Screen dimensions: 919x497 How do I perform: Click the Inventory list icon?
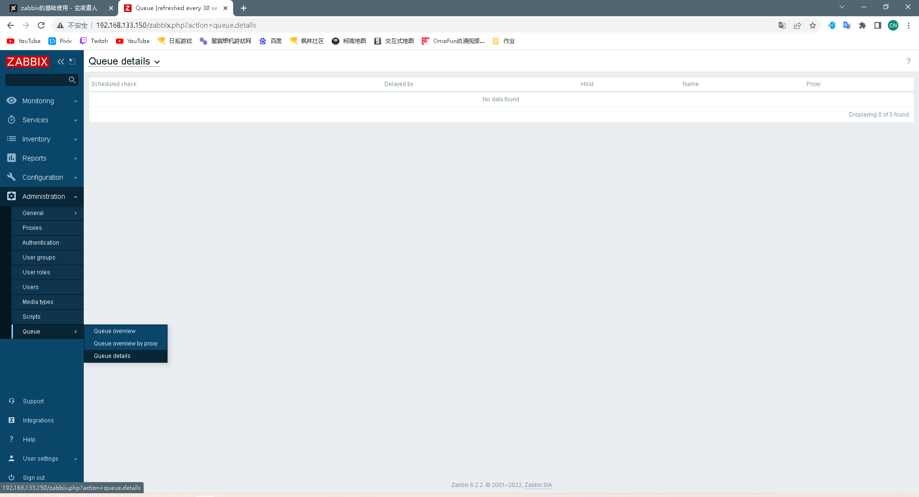pos(11,139)
